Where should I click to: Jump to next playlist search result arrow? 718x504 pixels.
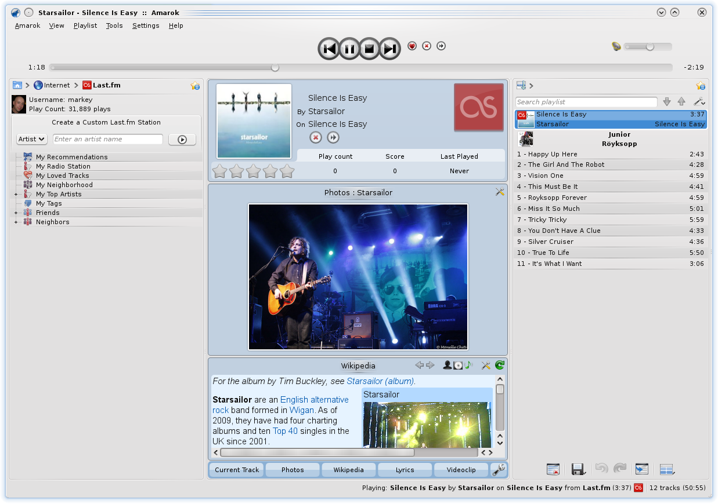tap(666, 102)
